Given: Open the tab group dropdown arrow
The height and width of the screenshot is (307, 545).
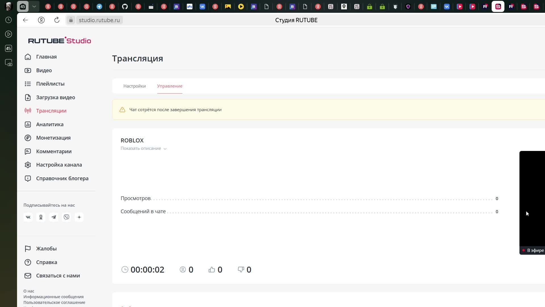Looking at the screenshot, I should click(x=34, y=6).
